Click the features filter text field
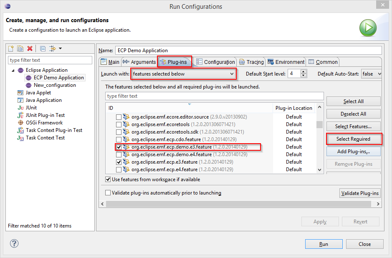This screenshot has height=258, width=392. pos(215,96)
